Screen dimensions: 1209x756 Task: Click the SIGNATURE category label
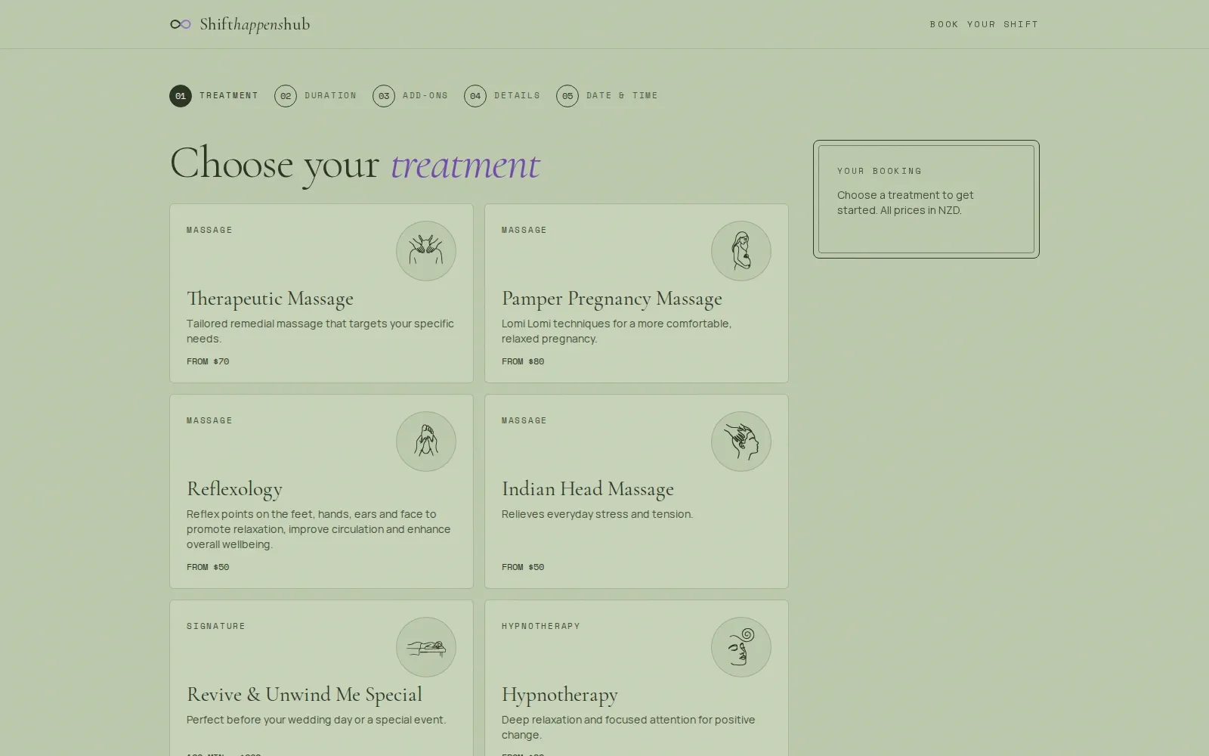[x=216, y=626]
